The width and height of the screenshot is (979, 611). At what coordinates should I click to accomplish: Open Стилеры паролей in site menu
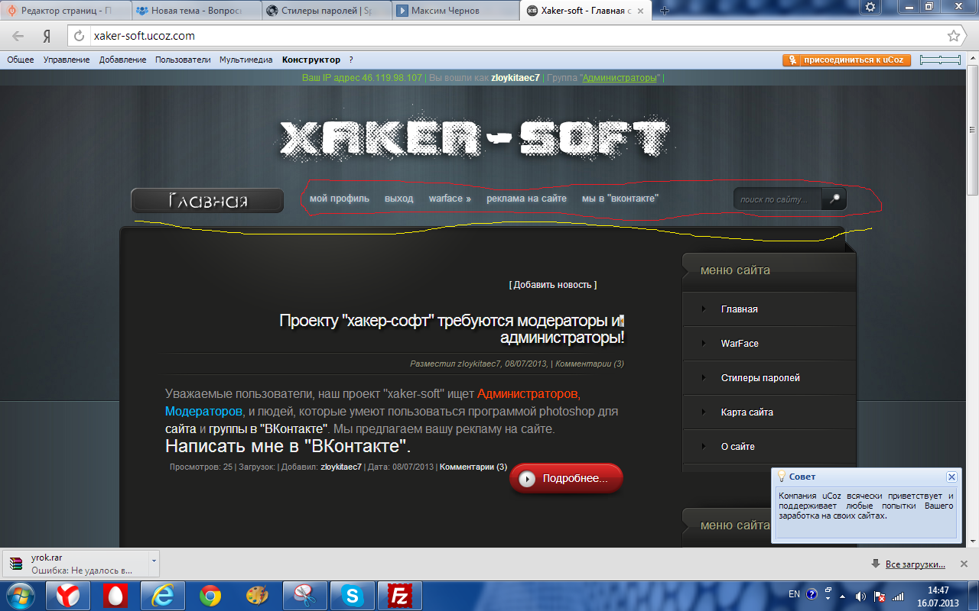(x=759, y=378)
